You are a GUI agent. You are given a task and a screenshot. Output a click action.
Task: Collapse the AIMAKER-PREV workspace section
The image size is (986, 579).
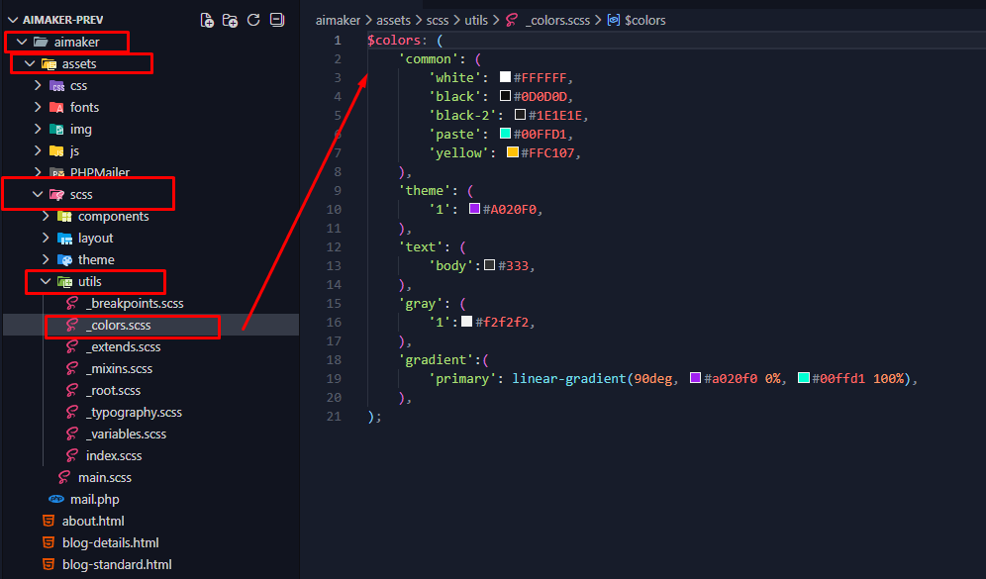click(x=14, y=20)
